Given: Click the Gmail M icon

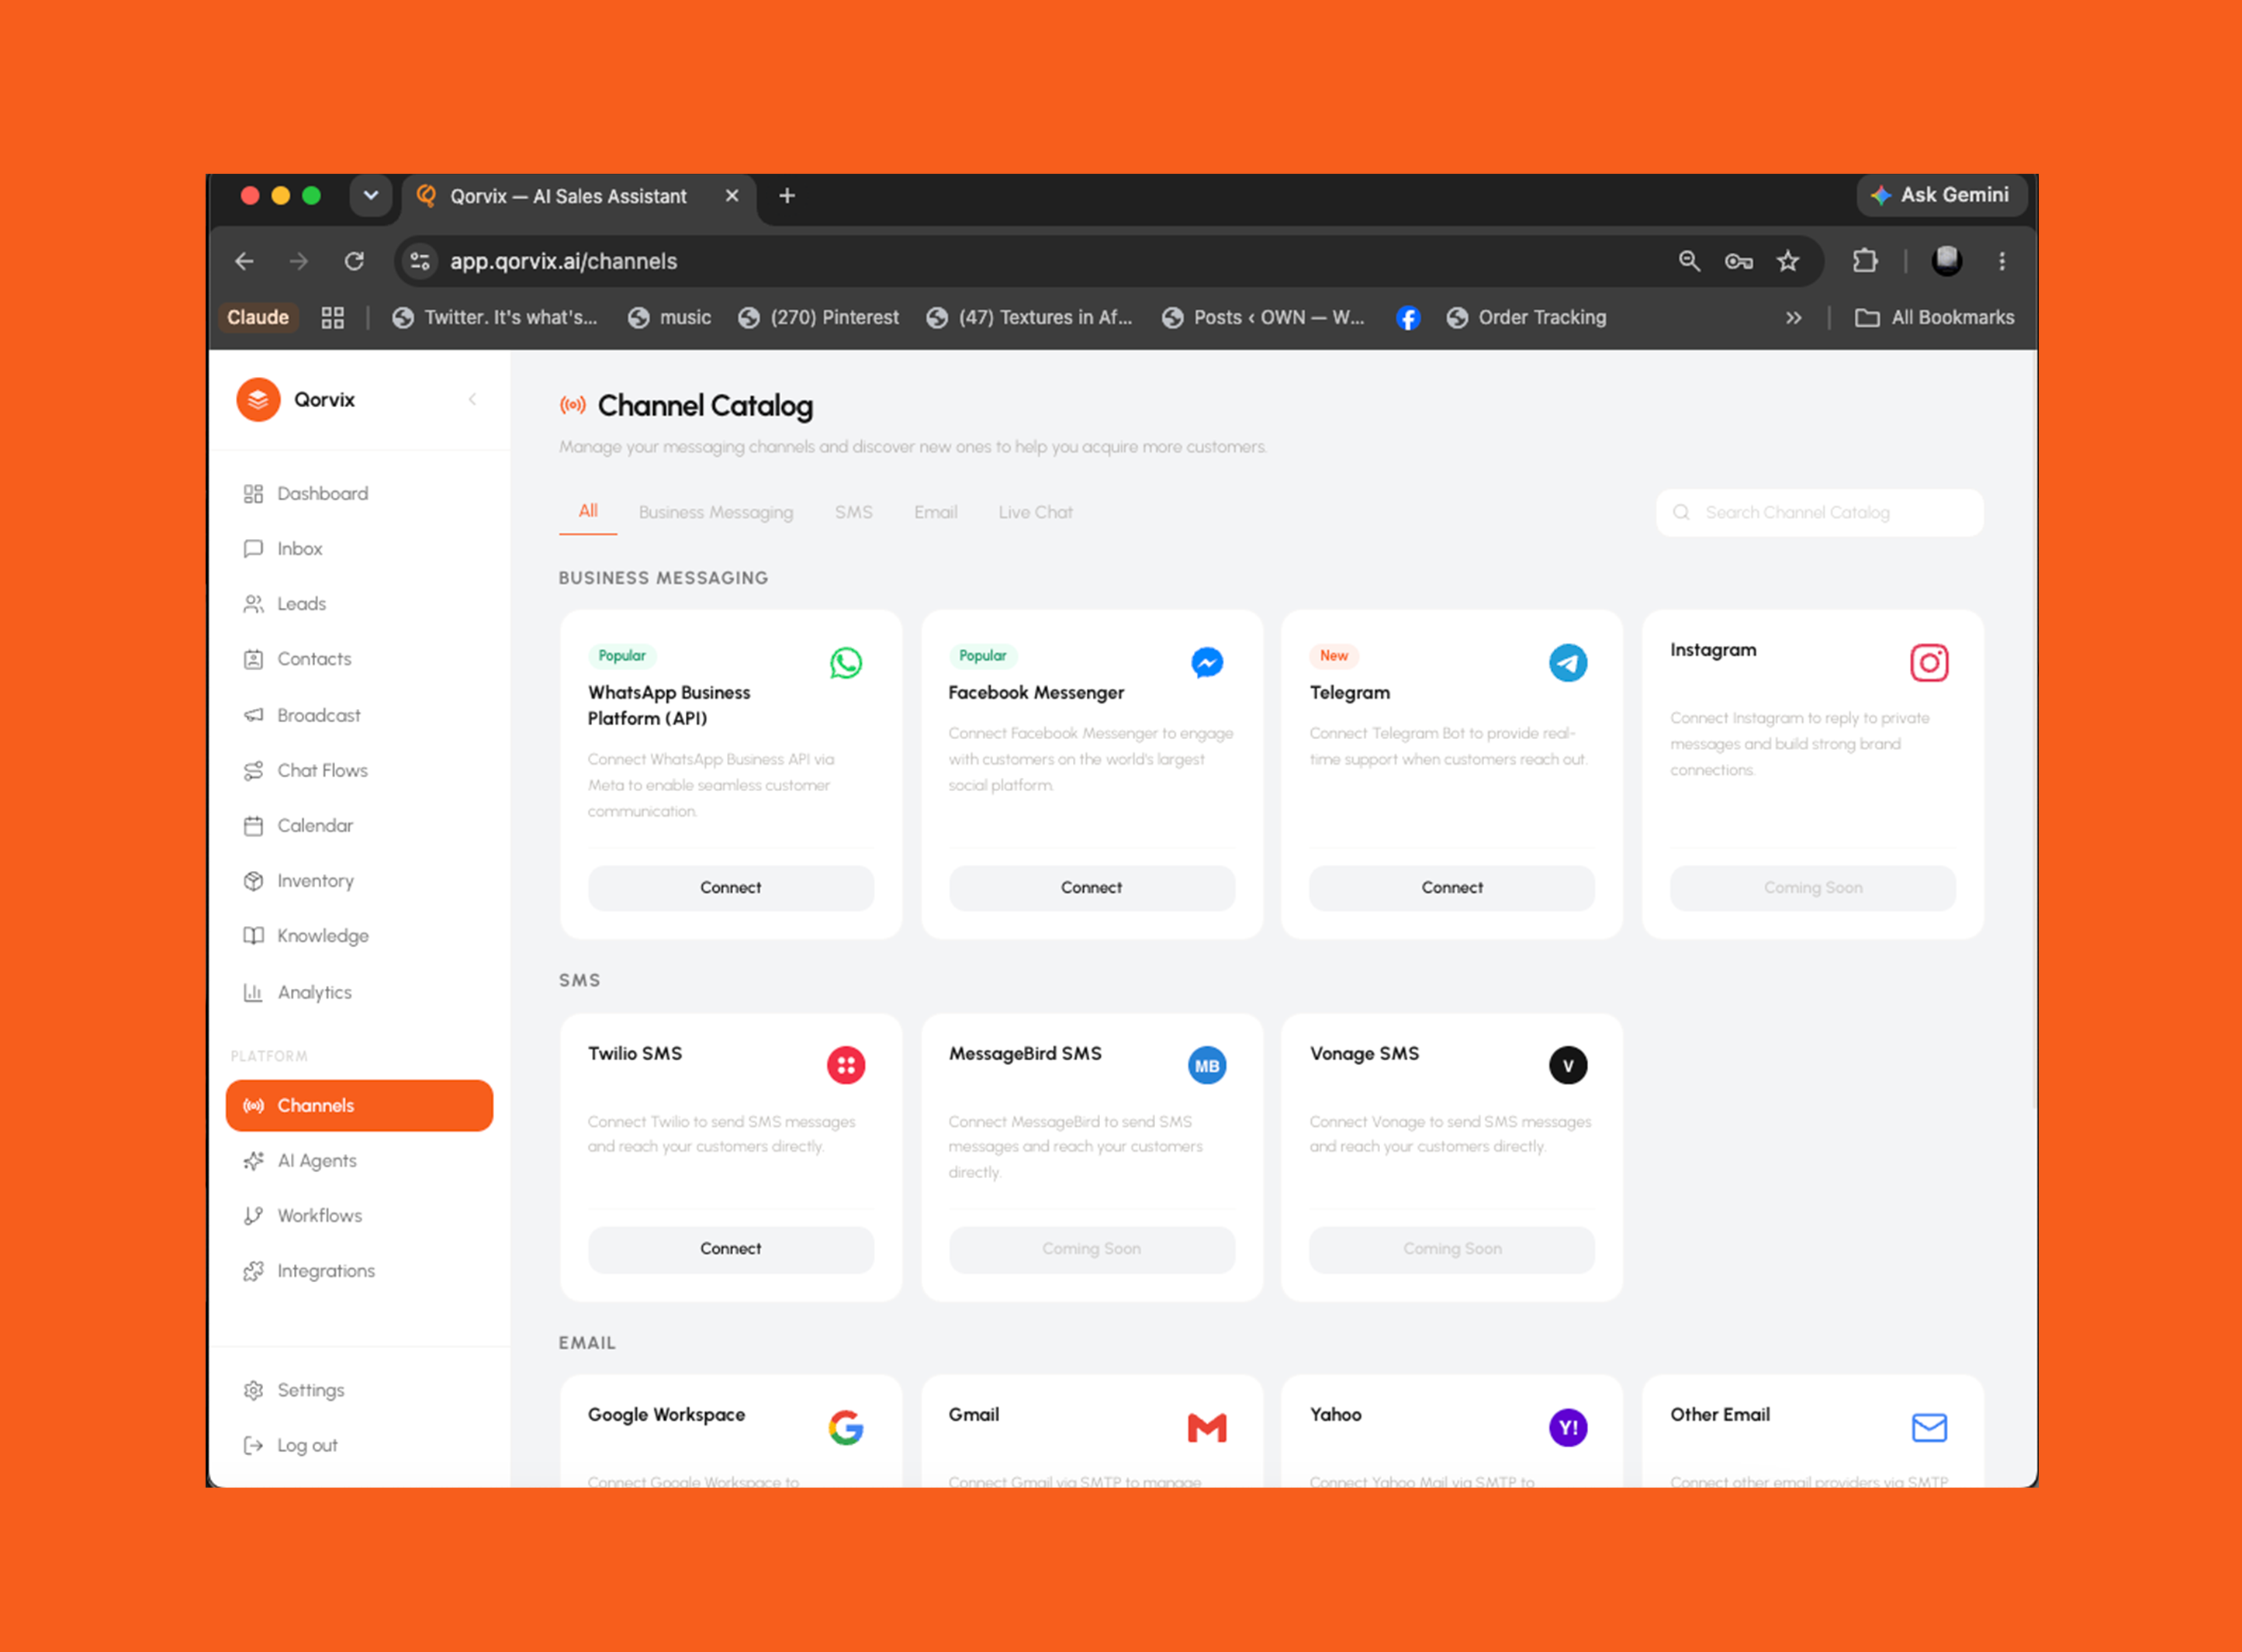Looking at the screenshot, I should tap(1207, 1427).
